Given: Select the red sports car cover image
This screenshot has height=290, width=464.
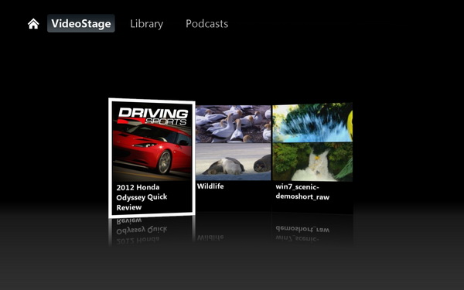Looking at the screenshot, I should [x=152, y=142].
